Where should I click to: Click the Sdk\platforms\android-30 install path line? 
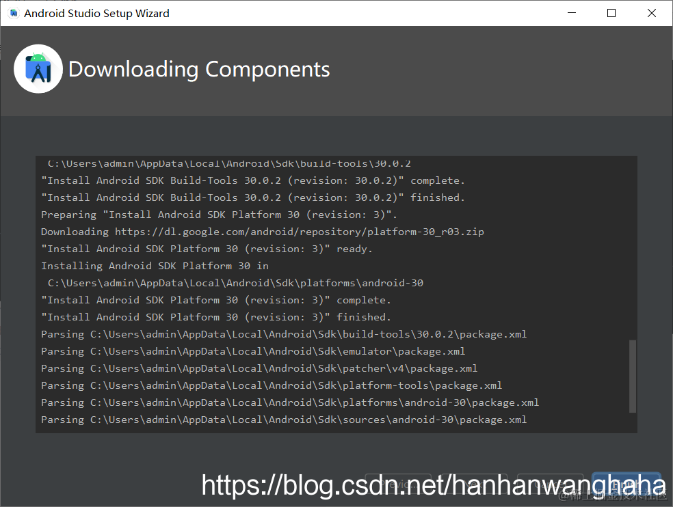point(235,283)
